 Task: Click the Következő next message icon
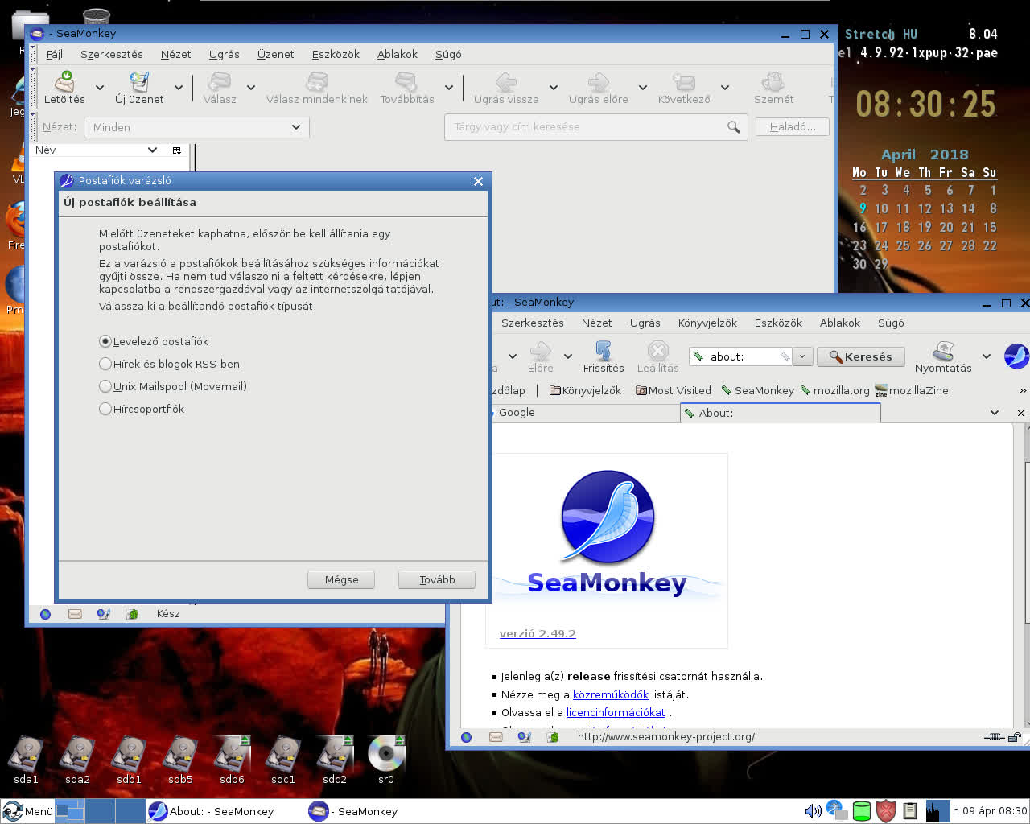click(684, 81)
